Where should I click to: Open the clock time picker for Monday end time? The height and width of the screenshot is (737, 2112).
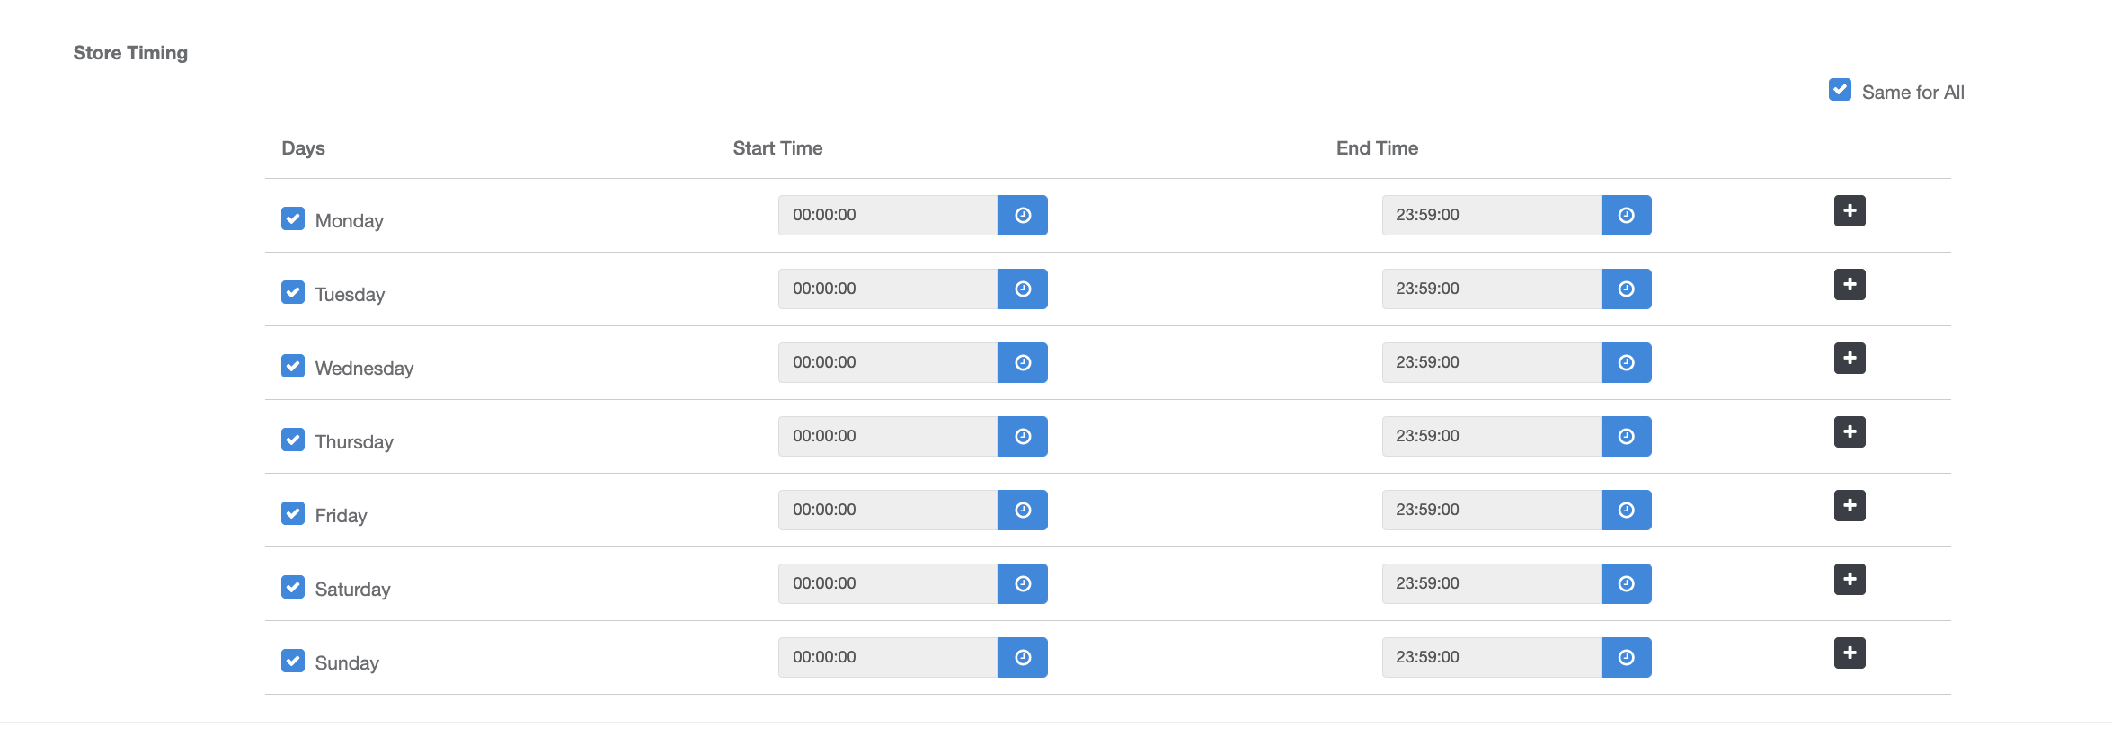(x=1627, y=215)
